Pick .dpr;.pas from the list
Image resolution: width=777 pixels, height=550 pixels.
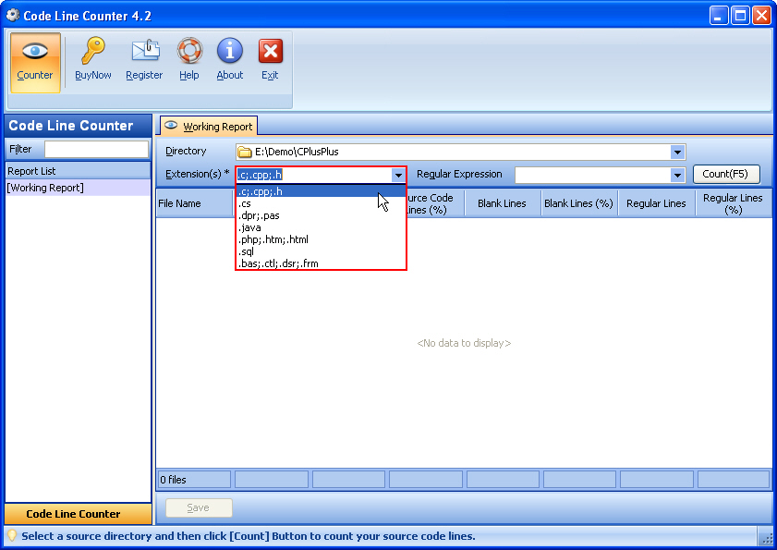tap(259, 215)
